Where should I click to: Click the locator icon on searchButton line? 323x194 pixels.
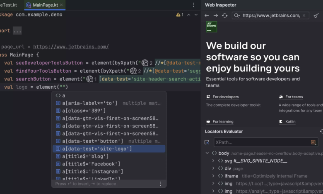click(90, 79)
